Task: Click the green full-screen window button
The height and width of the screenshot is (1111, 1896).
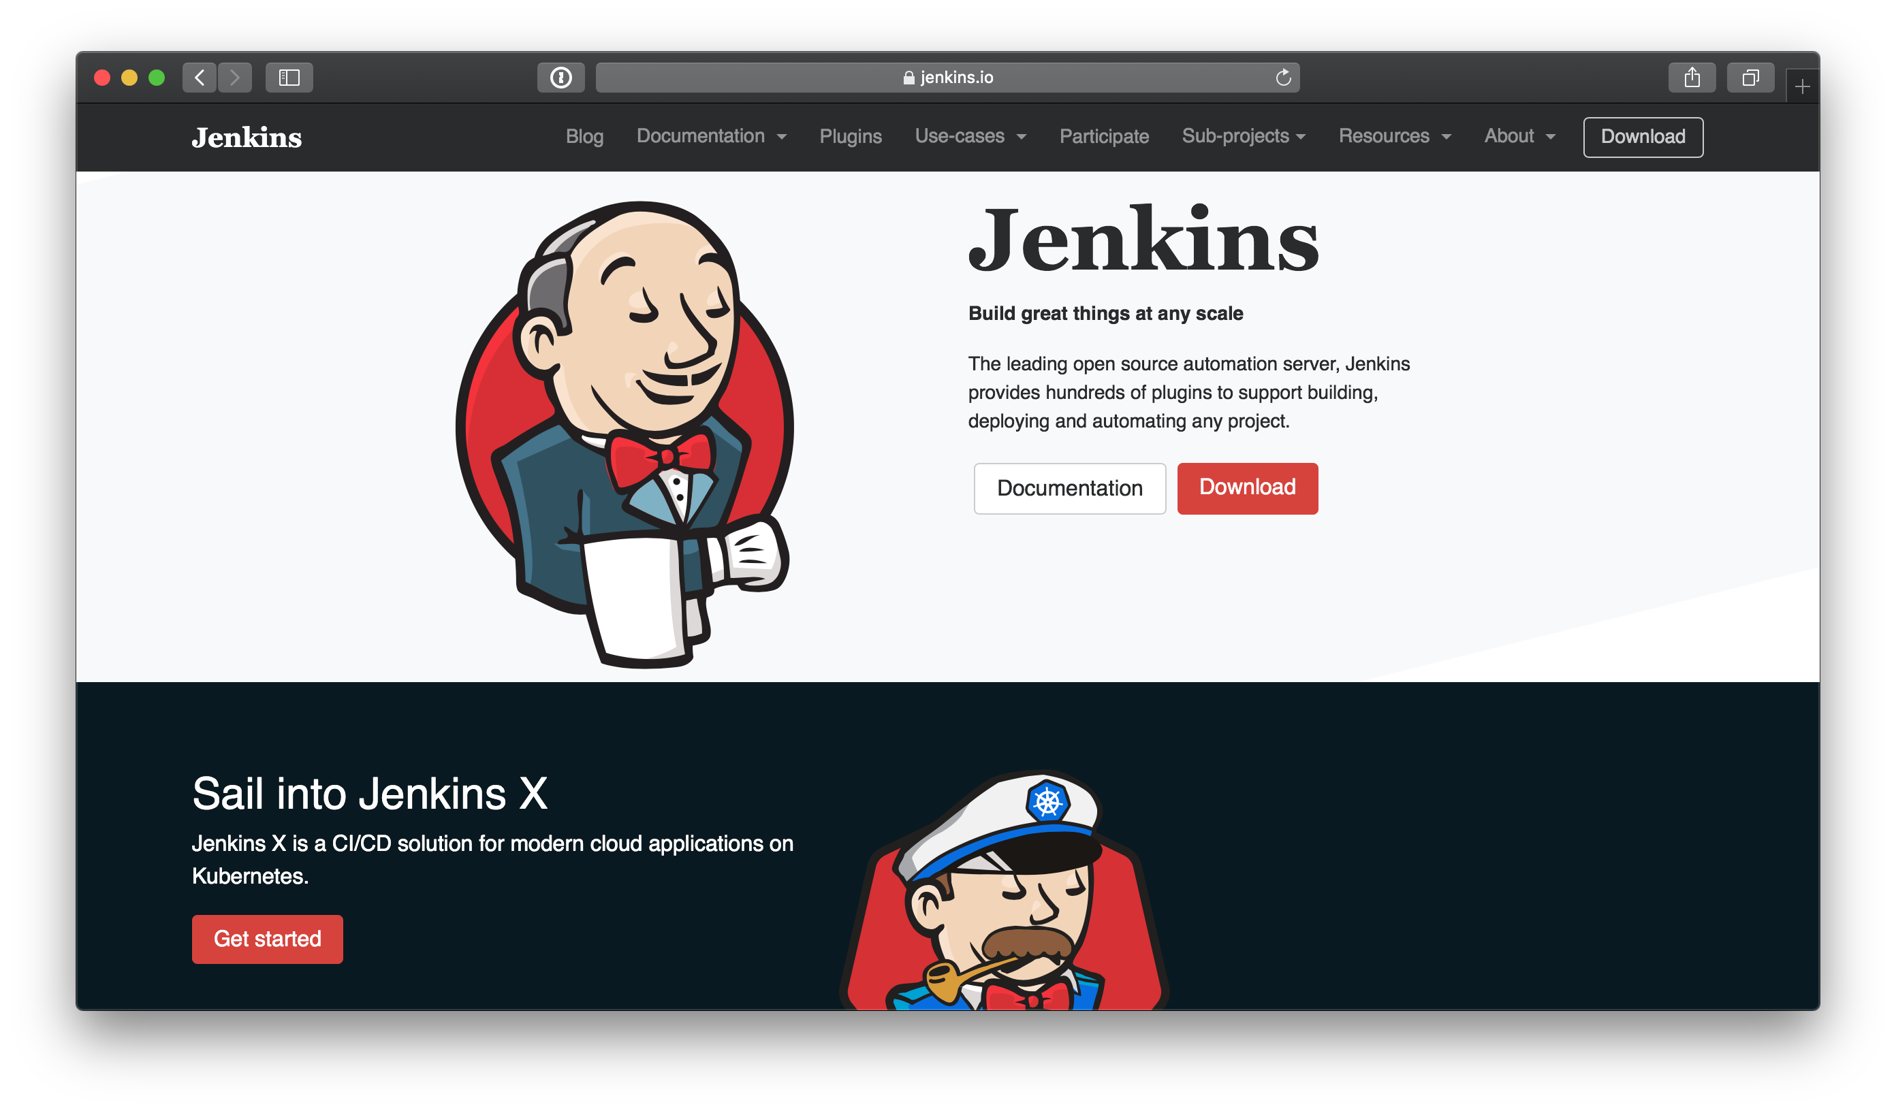Action: (157, 78)
